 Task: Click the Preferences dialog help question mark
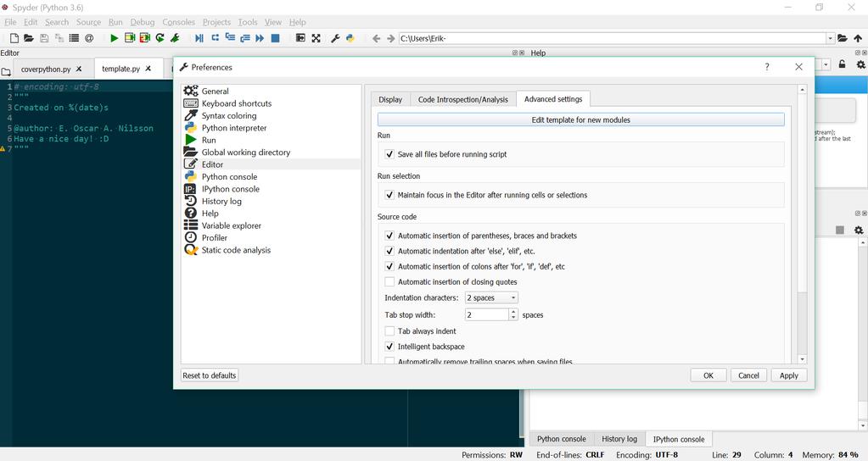point(767,67)
